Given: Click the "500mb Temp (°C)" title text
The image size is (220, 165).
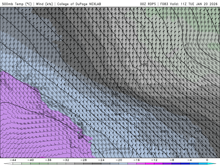Looking at the screenshot, I should coord(17,4).
